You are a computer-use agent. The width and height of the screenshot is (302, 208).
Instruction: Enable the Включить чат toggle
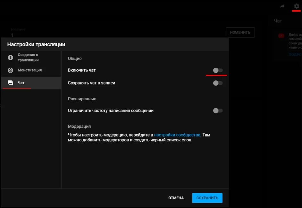point(218,70)
